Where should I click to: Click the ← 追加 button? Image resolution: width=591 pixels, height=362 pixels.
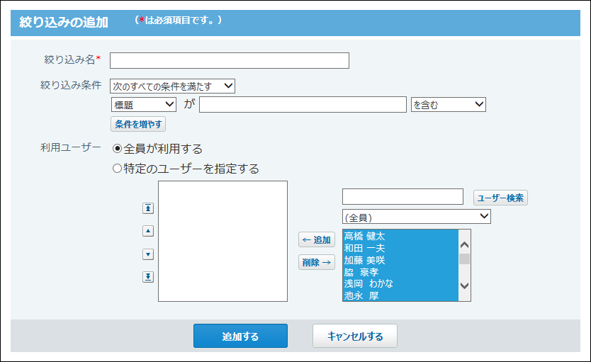pos(317,239)
